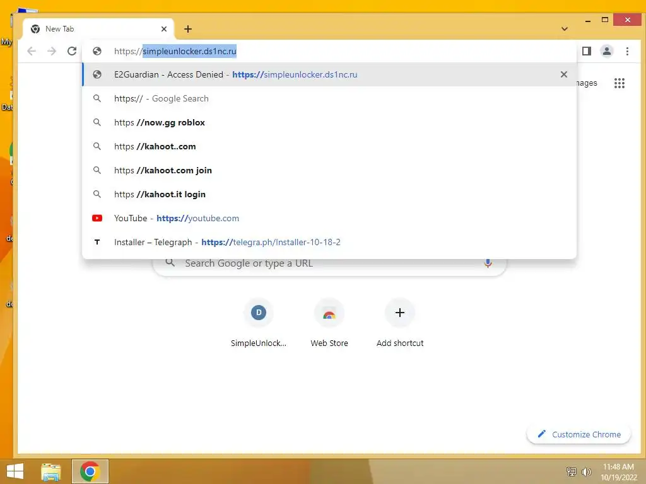Select the New Tab tab

[x=98, y=29]
